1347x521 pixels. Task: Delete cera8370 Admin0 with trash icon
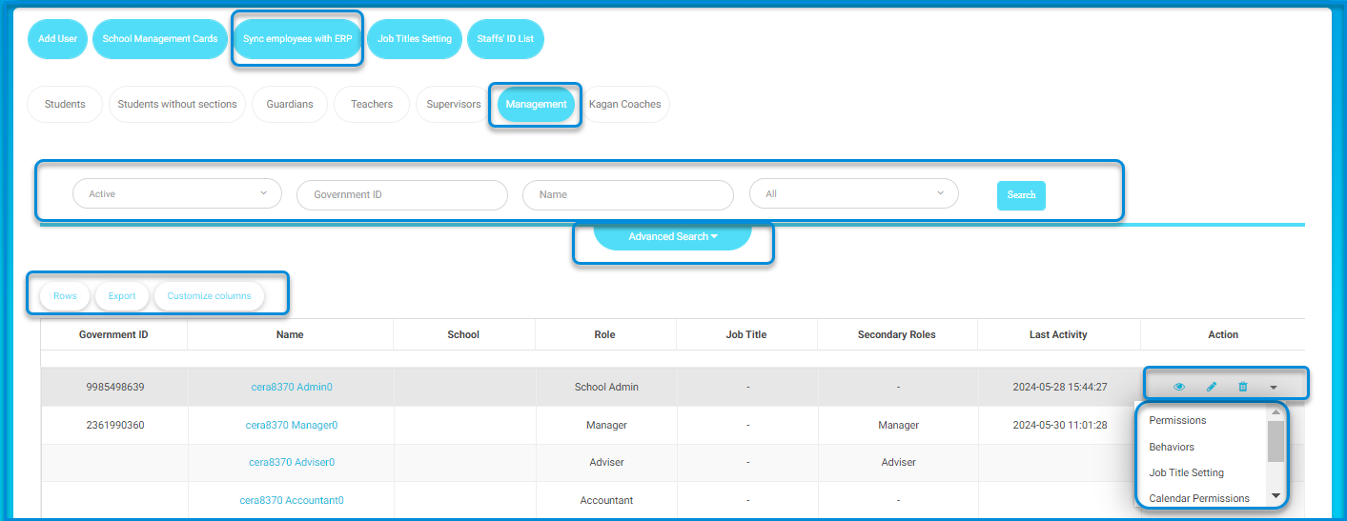point(1242,387)
